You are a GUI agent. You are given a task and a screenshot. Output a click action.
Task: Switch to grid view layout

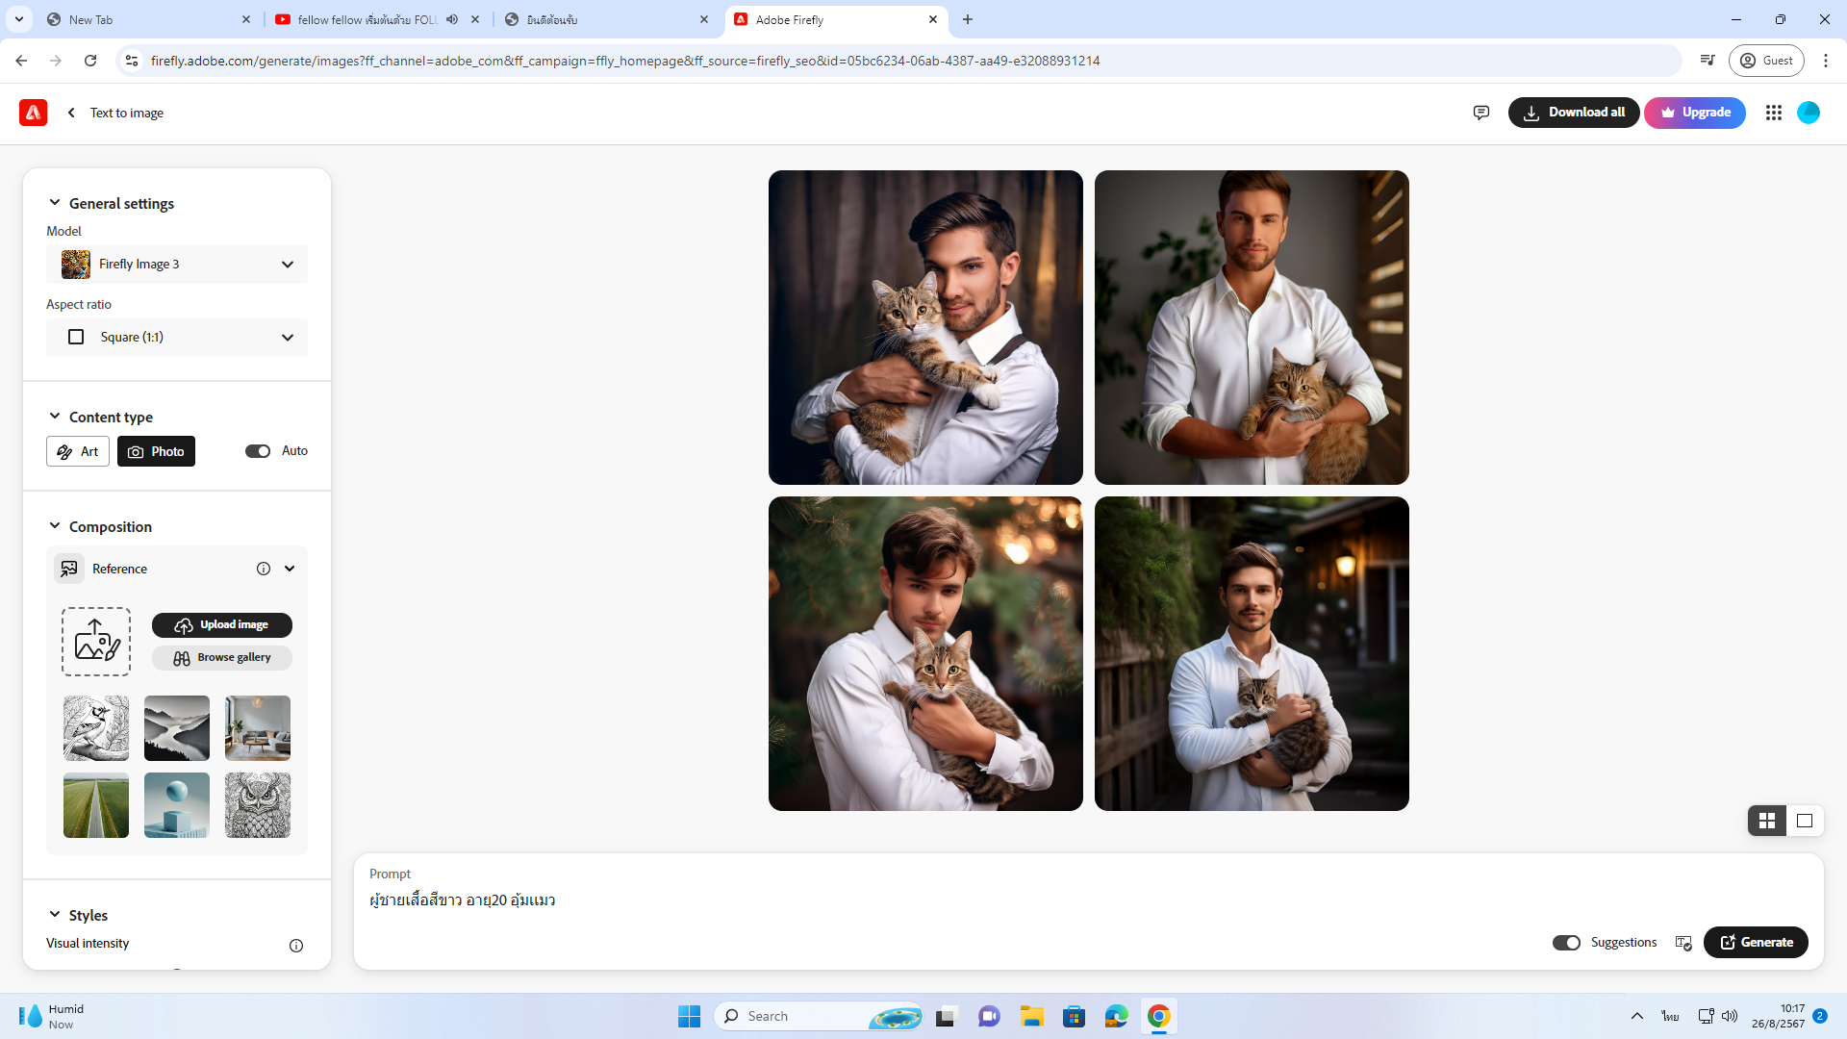[1767, 821]
